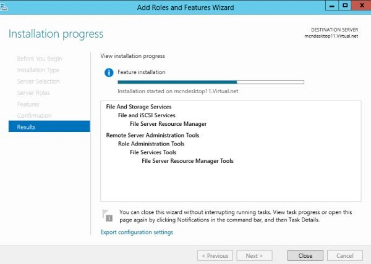Click Remote Server Administration Tools entry

(x=153, y=135)
